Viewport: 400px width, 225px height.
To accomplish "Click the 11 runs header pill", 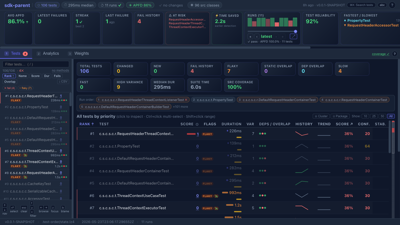I will (x=111, y=5).
